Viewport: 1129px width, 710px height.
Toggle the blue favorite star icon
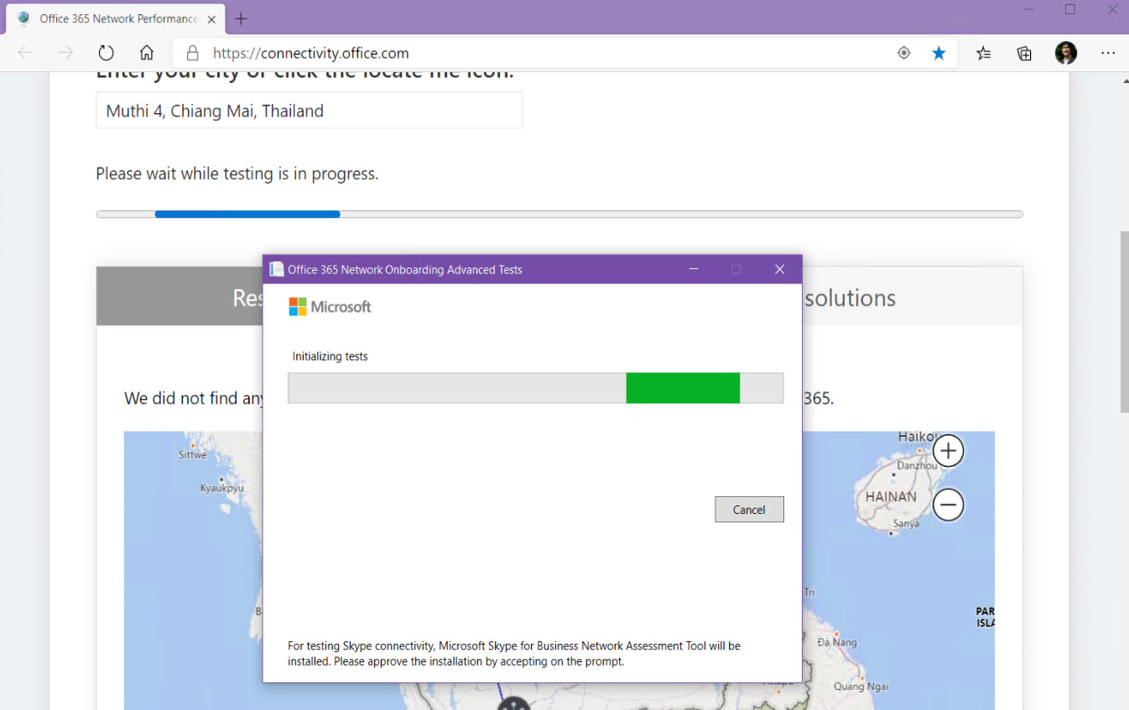click(x=939, y=54)
